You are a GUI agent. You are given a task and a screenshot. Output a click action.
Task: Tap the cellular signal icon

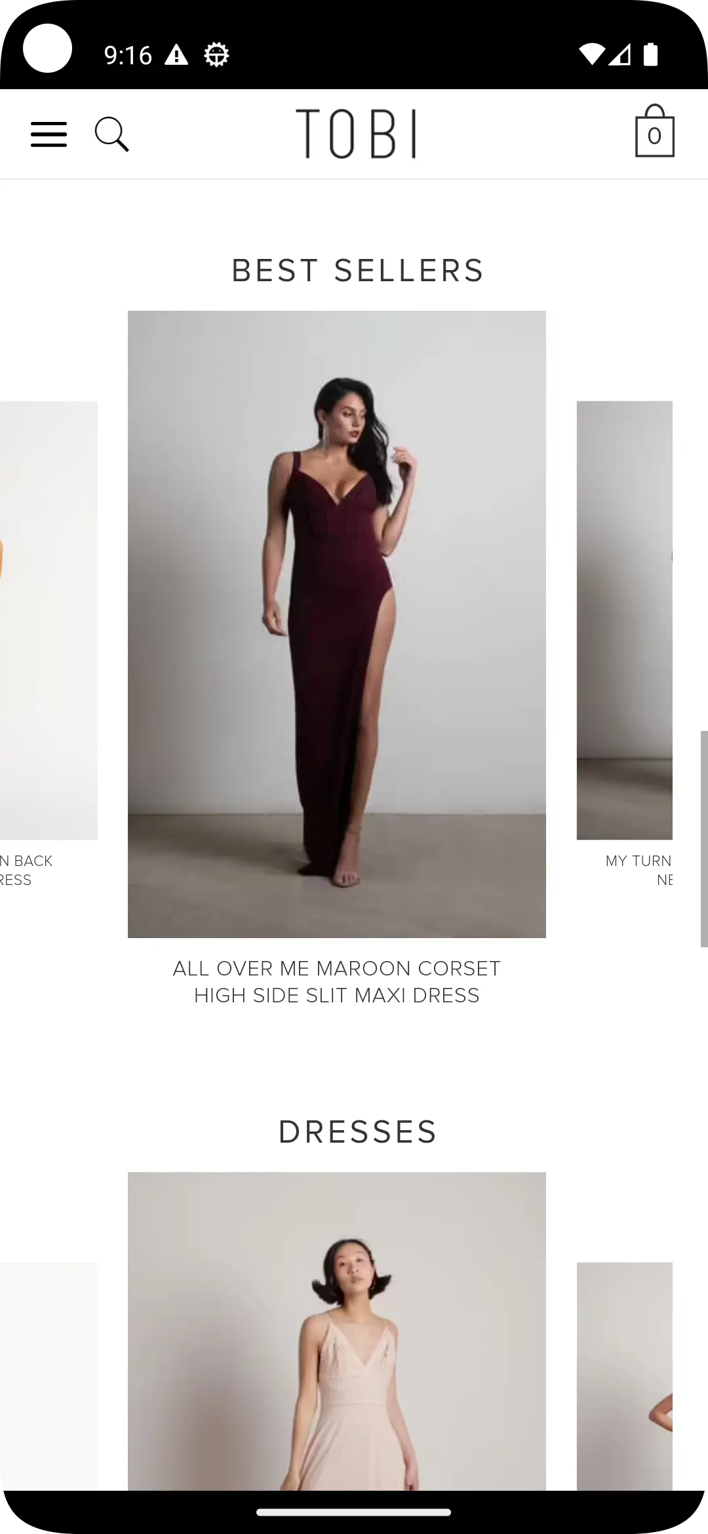[x=620, y=55]
